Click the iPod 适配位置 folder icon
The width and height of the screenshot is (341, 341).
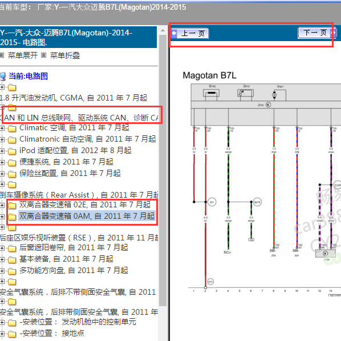click(x=12, y=151)
